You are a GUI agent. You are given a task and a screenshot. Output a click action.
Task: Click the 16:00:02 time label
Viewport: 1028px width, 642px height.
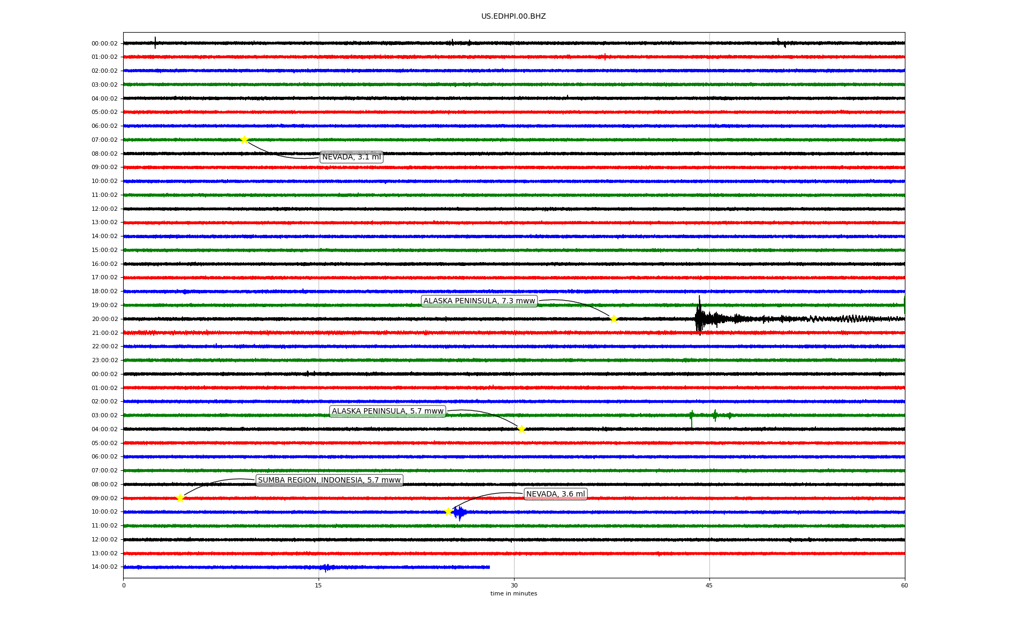coord(104,264)
